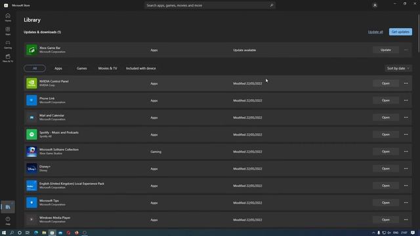Open Mail and Calendar app
The image size is (420, 236).
coord(386,117)
